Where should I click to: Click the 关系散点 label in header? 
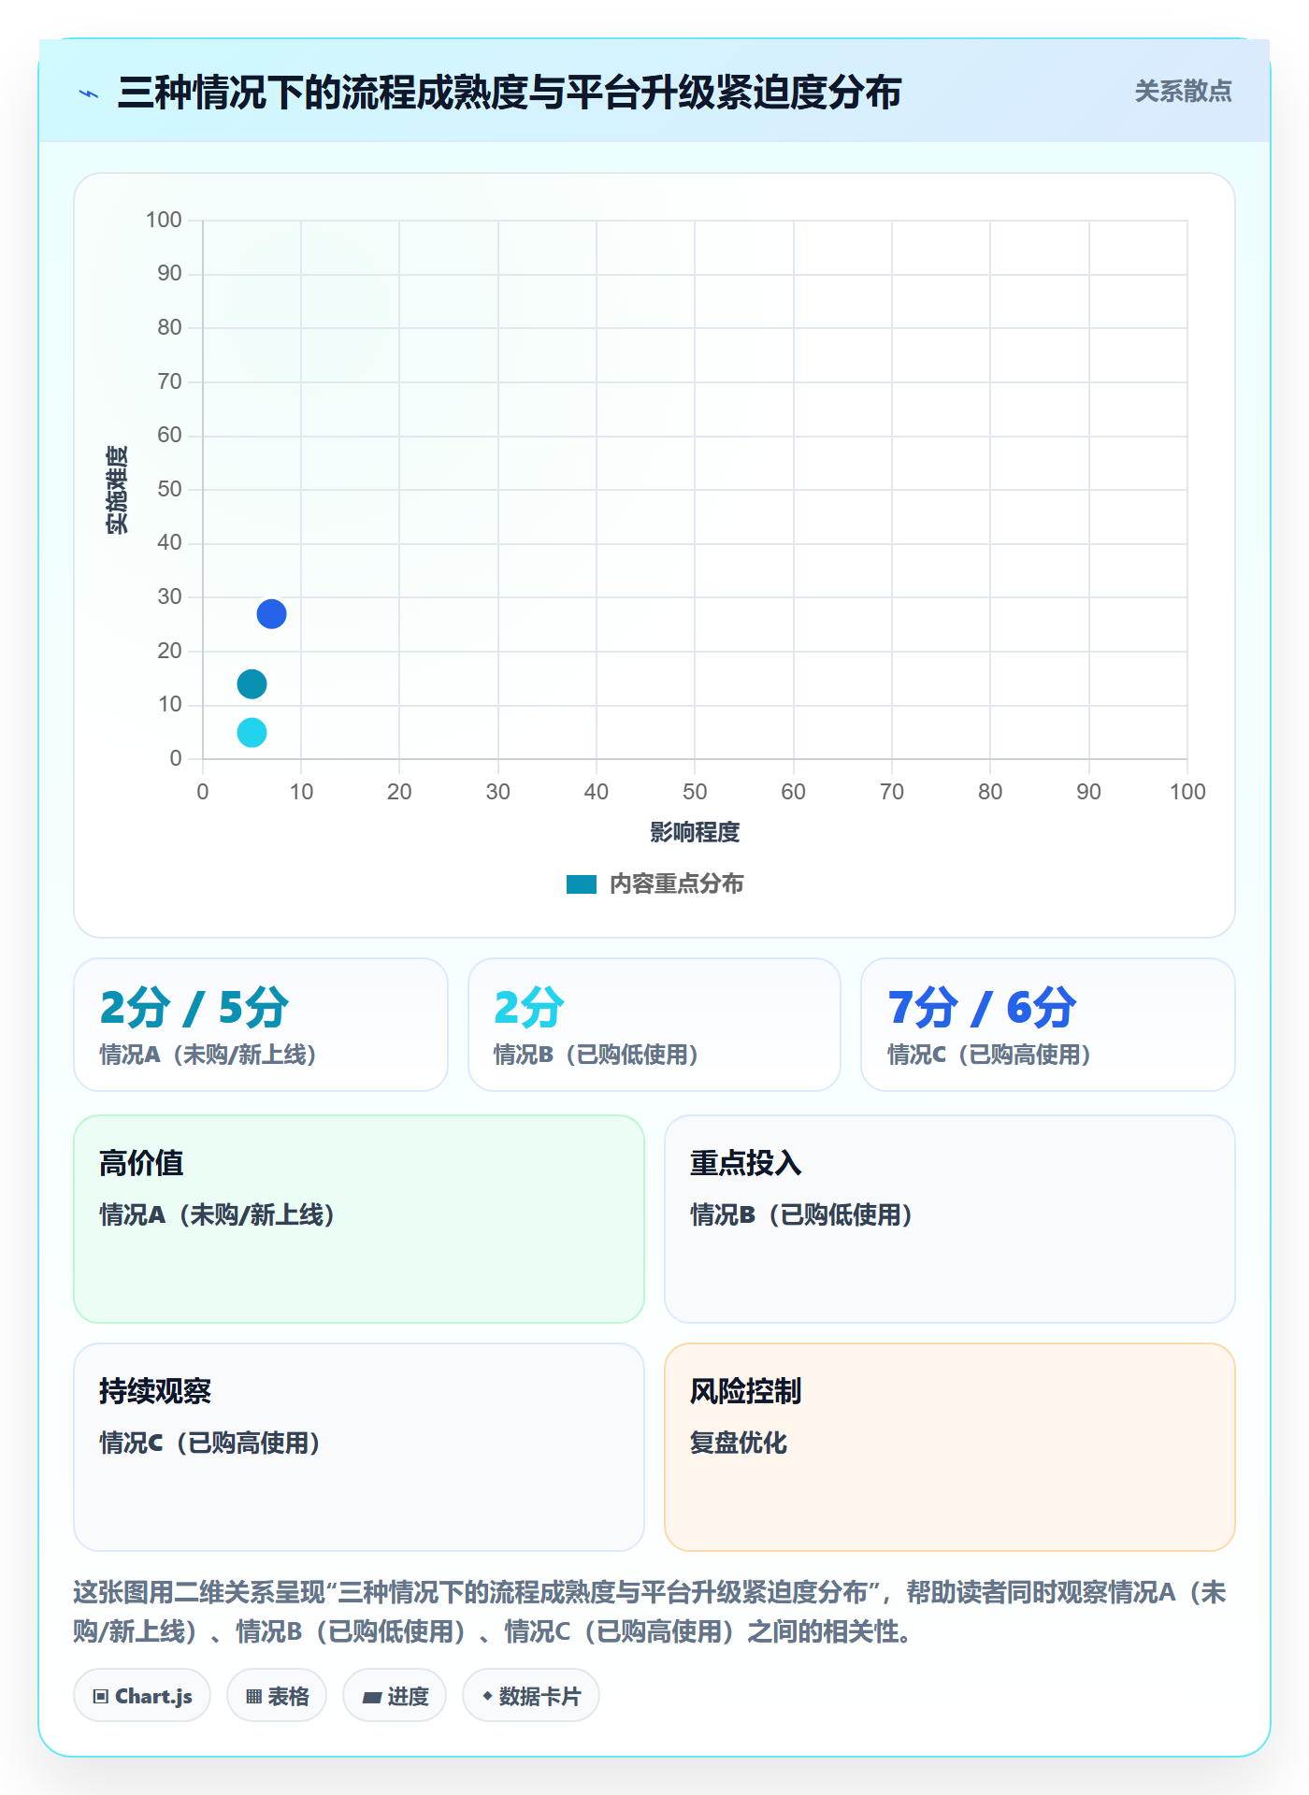(1183, 92)
